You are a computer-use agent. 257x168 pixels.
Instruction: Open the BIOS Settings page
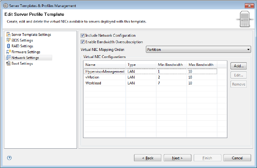point(22,40)
